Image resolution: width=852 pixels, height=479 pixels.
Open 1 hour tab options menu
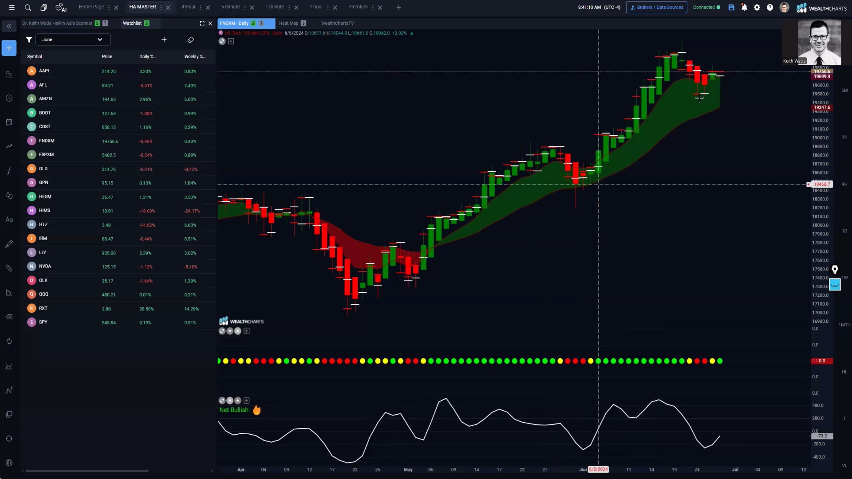pos(328,8)
